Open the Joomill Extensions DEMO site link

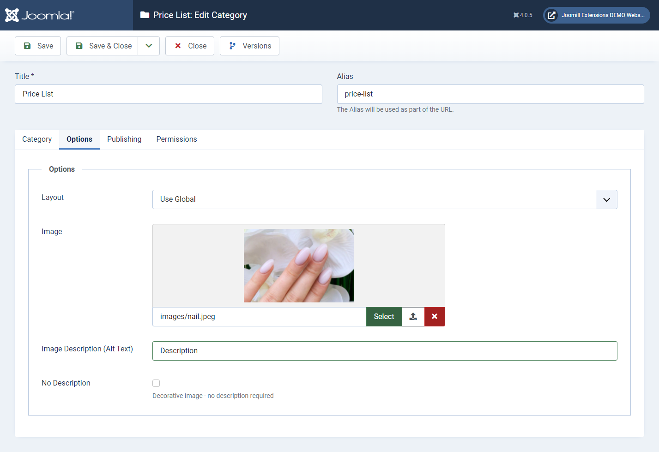click(596, 15)
